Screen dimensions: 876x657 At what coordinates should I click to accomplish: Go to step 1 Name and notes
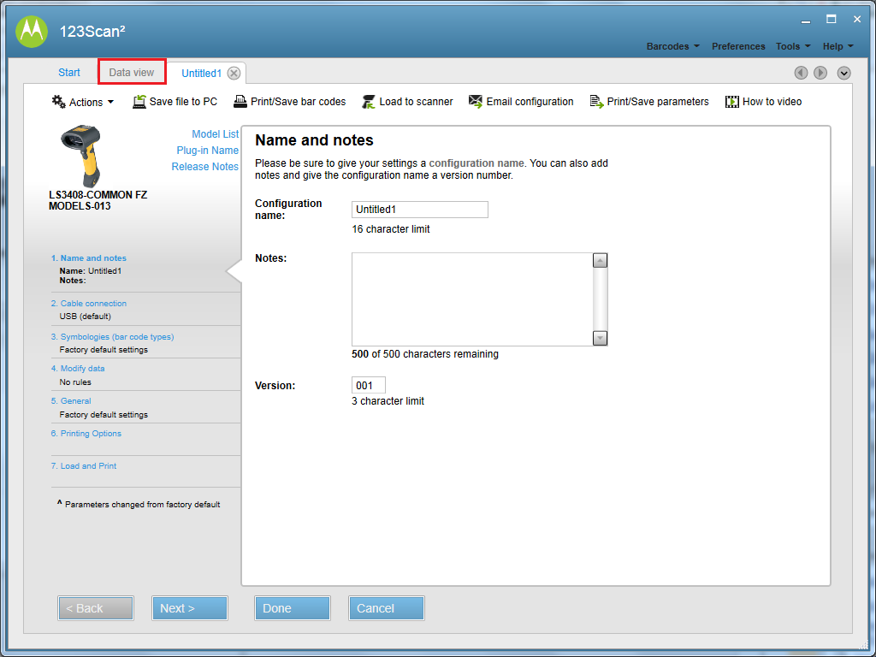[x=89, y=258]
